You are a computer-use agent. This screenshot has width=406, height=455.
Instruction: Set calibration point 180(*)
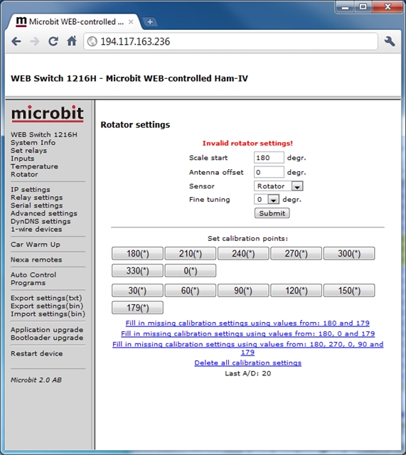[x=137, y=253]
